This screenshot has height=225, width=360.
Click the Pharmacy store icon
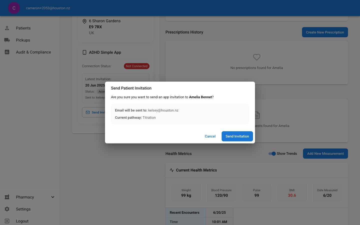(7, 197)
